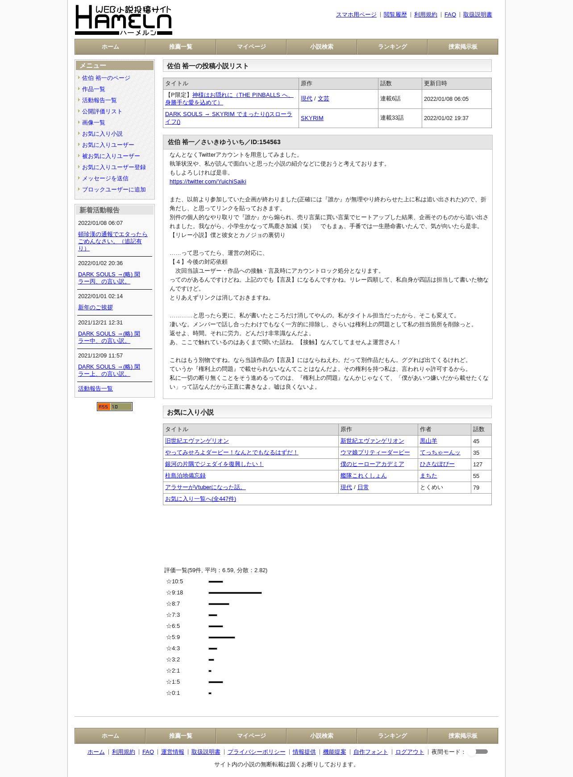Open author 黒山羊's page
Viewport: 573px width, 777px height.
click(x=428, y=441)
